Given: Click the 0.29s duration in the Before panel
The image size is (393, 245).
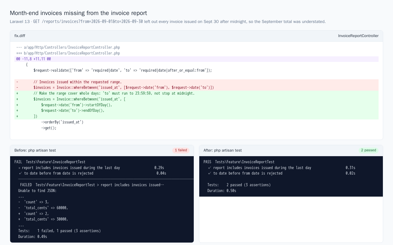Looking at the screenshot, I should tap(159, 168).
